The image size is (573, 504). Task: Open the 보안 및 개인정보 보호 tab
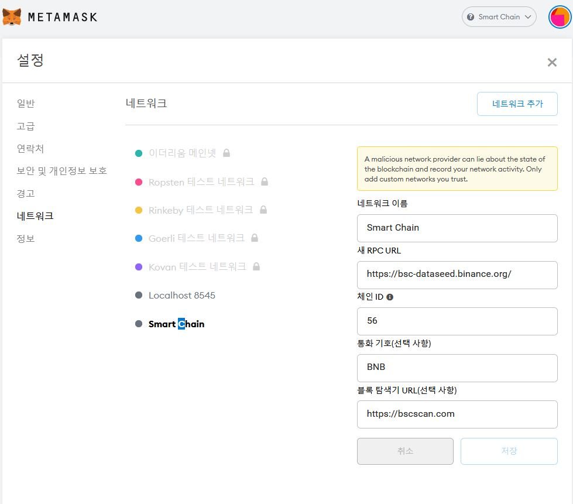pos(62,171)
